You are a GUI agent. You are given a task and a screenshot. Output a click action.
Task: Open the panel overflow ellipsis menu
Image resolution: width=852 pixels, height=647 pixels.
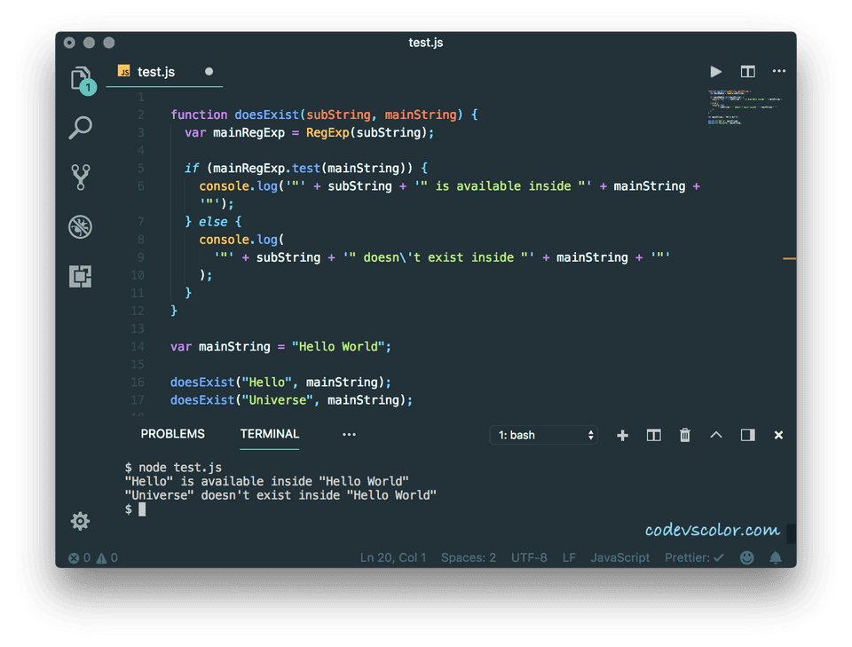pos(349,435)
